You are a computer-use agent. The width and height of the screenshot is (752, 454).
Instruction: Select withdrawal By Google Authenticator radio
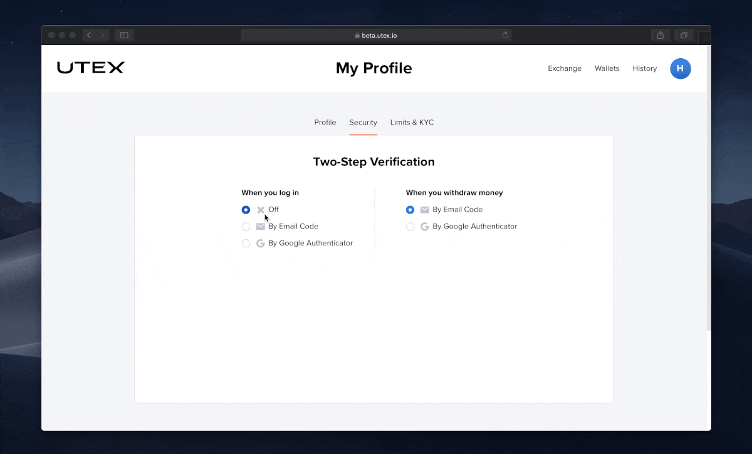(x=410, y=227)
